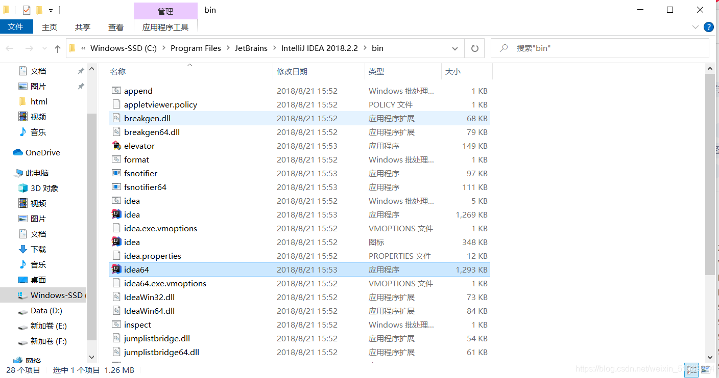Select the 应用程序工具 ribbon tab
The height and width of the screenshot is (378, 719).
[165, 27]
